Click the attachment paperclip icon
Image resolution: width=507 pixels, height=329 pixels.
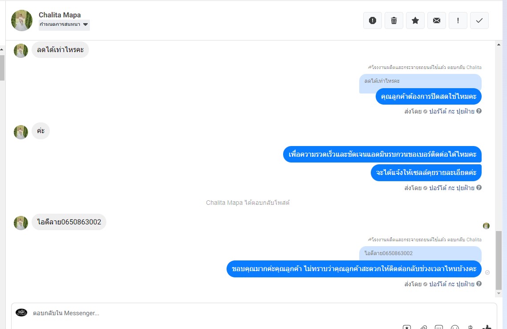click(423, 327)
